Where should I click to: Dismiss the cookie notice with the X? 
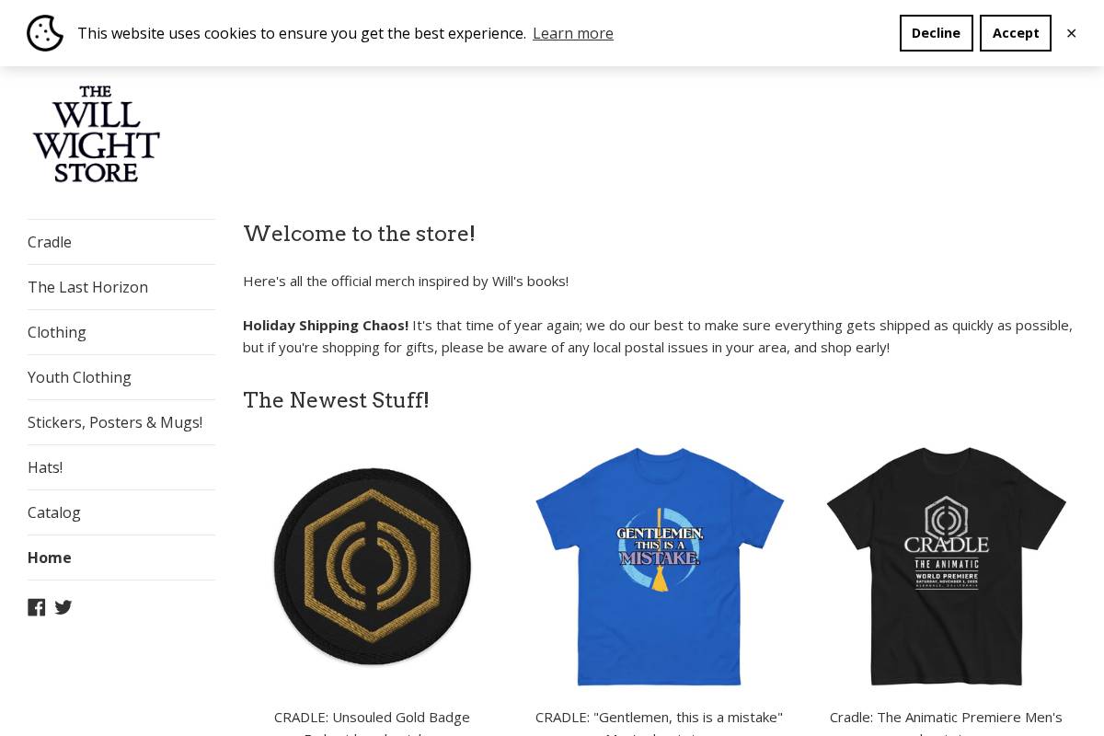(x=1071, y=33)
